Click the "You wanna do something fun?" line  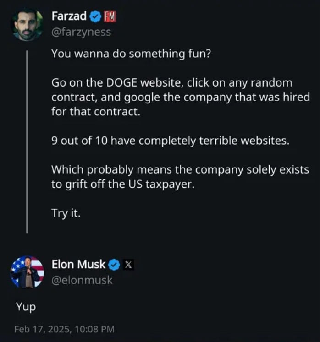(131, 54)
